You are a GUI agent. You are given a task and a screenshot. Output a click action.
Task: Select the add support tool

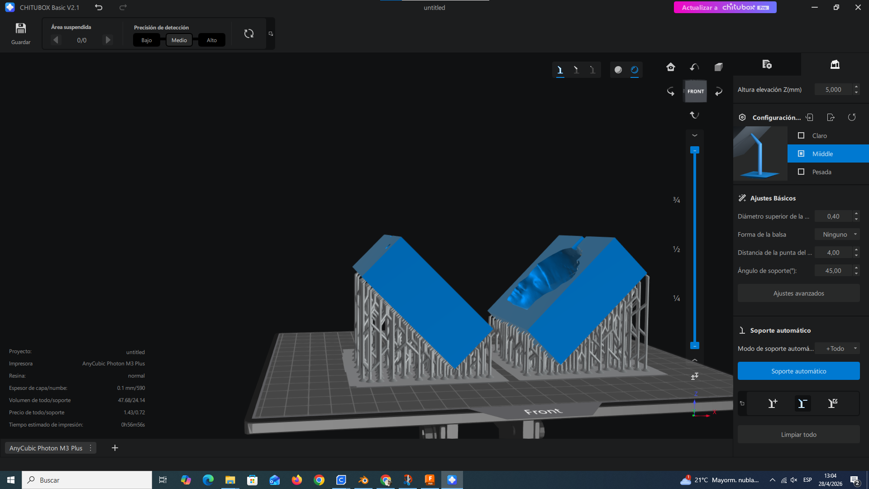[x=773, y=403]
